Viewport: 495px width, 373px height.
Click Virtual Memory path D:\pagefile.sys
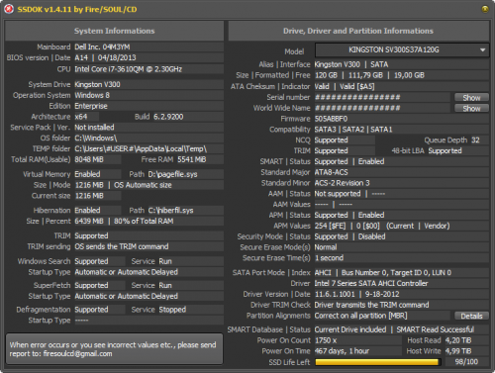pyautogui.click(x=172, y=174)
